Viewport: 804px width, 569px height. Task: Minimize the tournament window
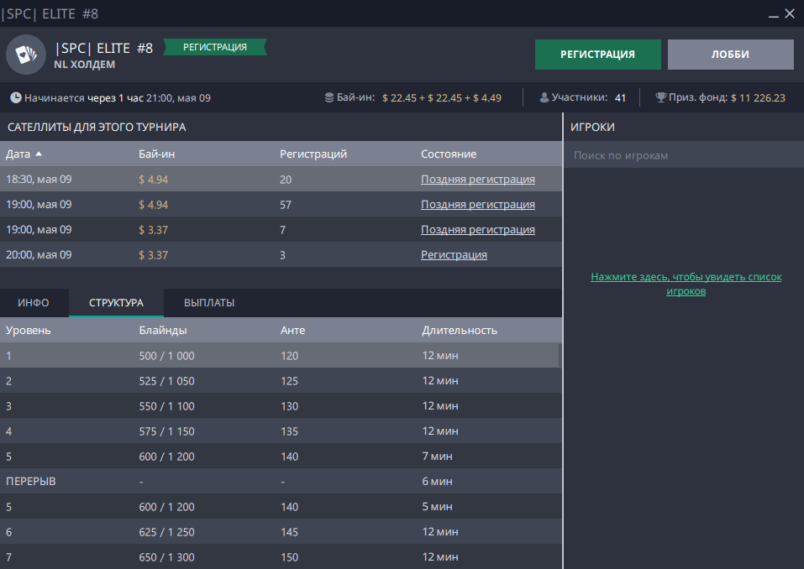click(x=771, y=14)
